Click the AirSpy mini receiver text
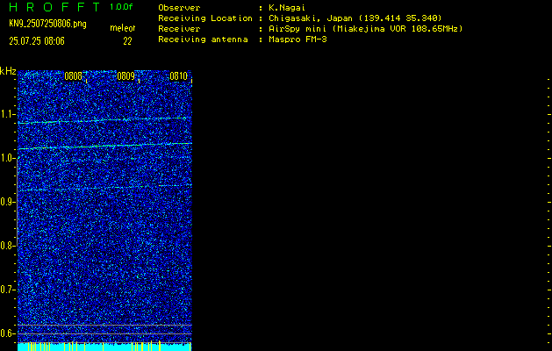The height and width of the screenshot is (351, 552). click(365, 29)
